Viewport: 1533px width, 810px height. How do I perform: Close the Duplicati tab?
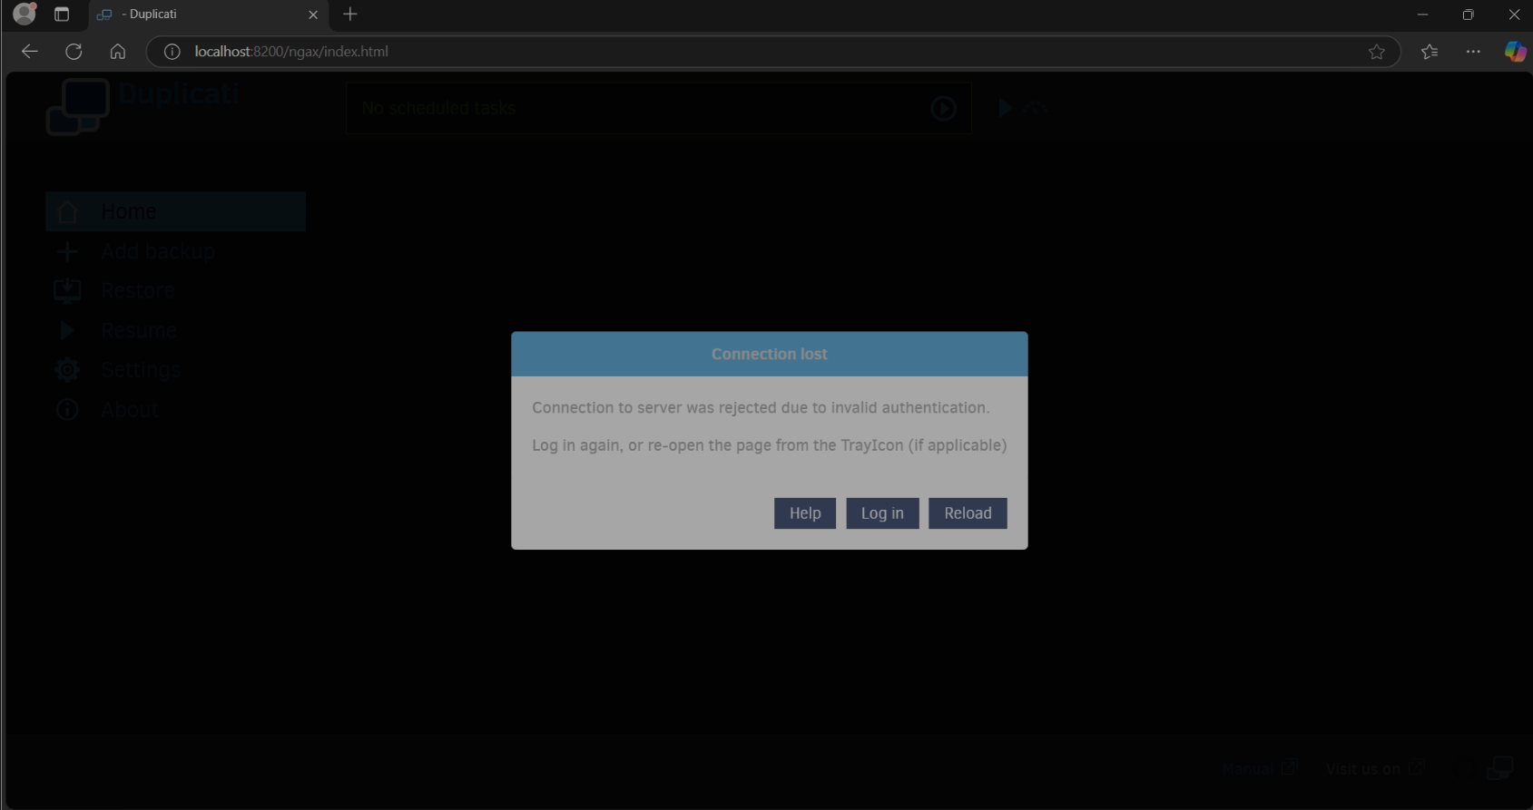point(313,15)
